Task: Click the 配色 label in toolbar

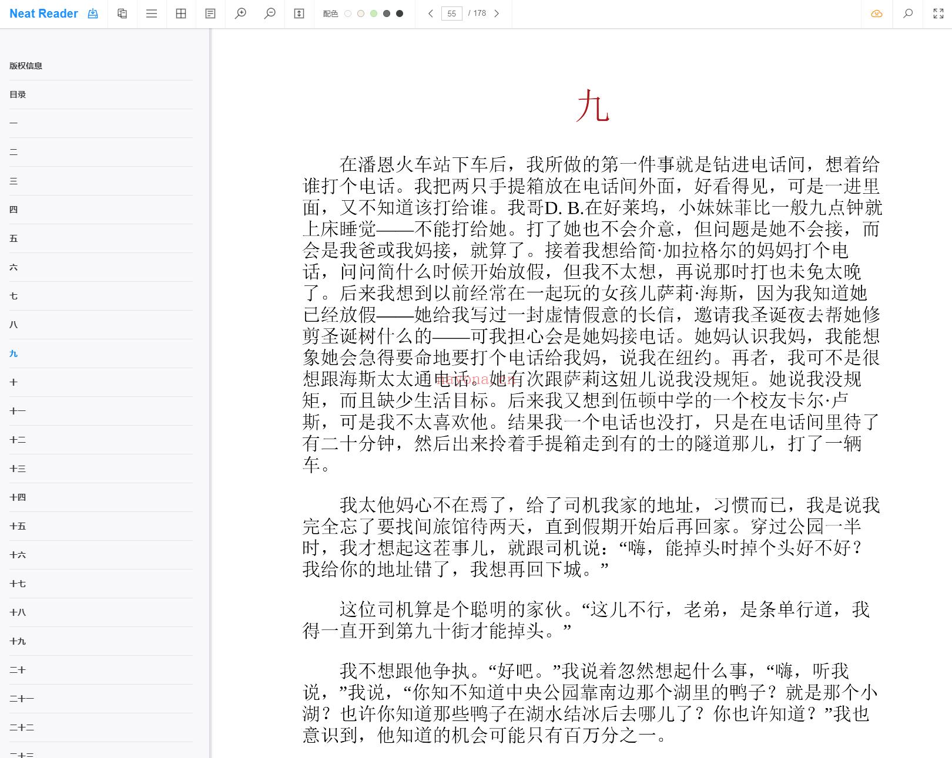Action: 330,14
